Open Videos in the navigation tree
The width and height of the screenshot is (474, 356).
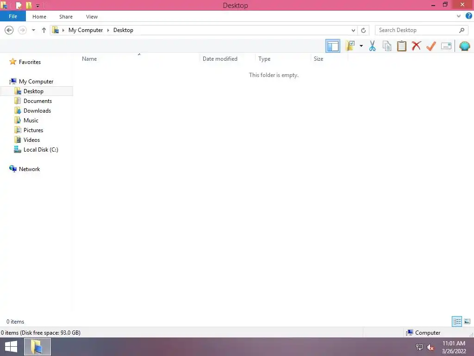31,140
